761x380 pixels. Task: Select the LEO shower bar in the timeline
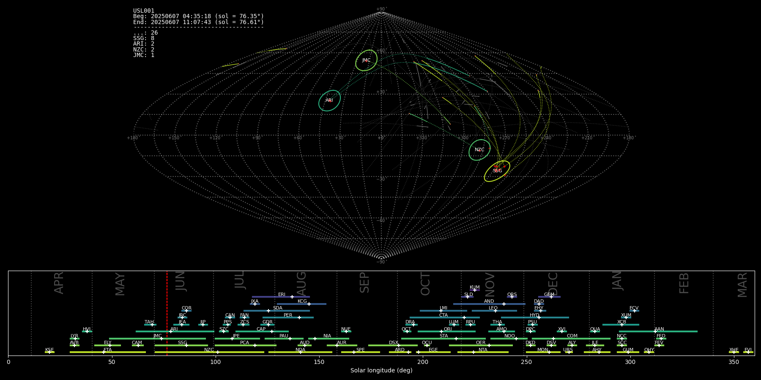[494, 311]
